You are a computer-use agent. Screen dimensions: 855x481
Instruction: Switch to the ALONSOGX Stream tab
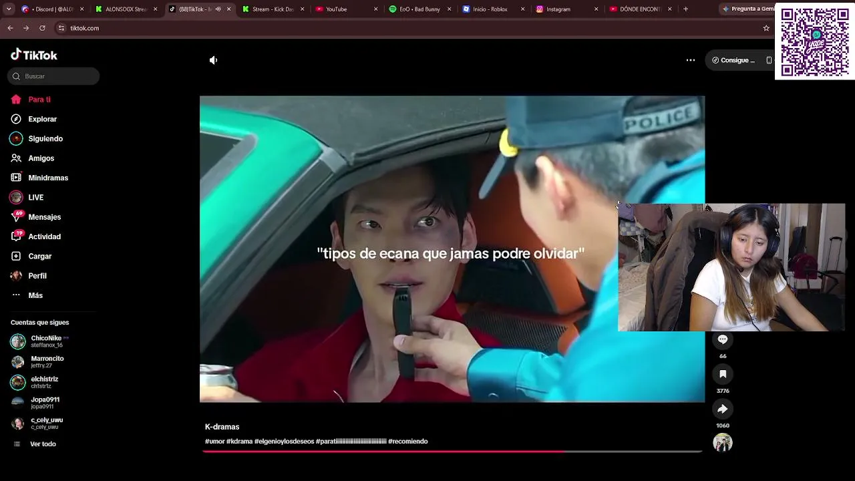(125, 9)
